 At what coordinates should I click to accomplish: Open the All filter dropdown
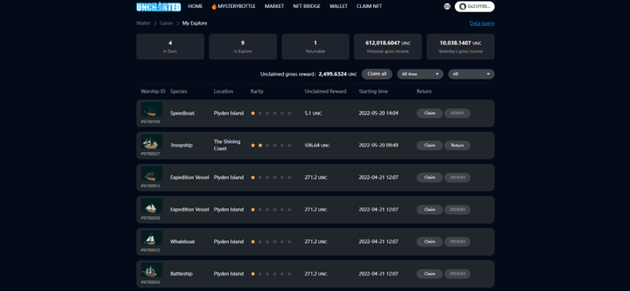(x=472, y=74)
